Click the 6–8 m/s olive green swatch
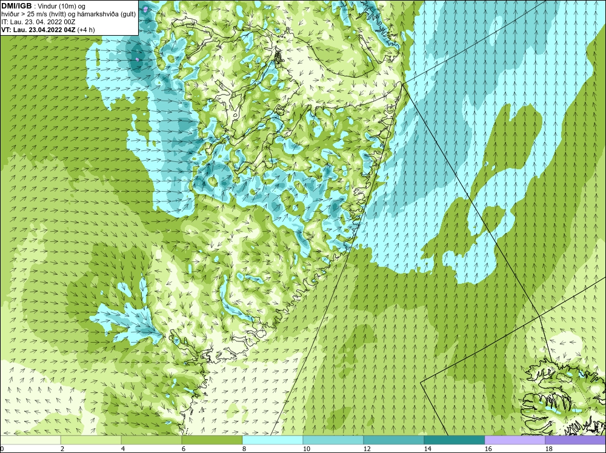This screenshot has height=453, width=606. click(x=211, y=440)
